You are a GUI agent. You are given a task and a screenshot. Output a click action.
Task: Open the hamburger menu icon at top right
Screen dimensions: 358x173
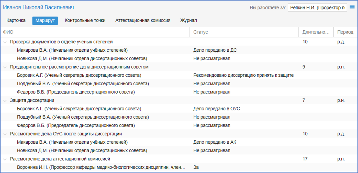click(352, 7)
